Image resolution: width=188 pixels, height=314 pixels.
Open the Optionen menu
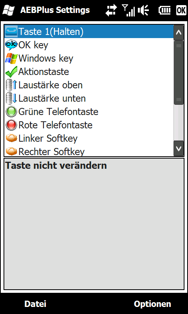coord(152,304)
